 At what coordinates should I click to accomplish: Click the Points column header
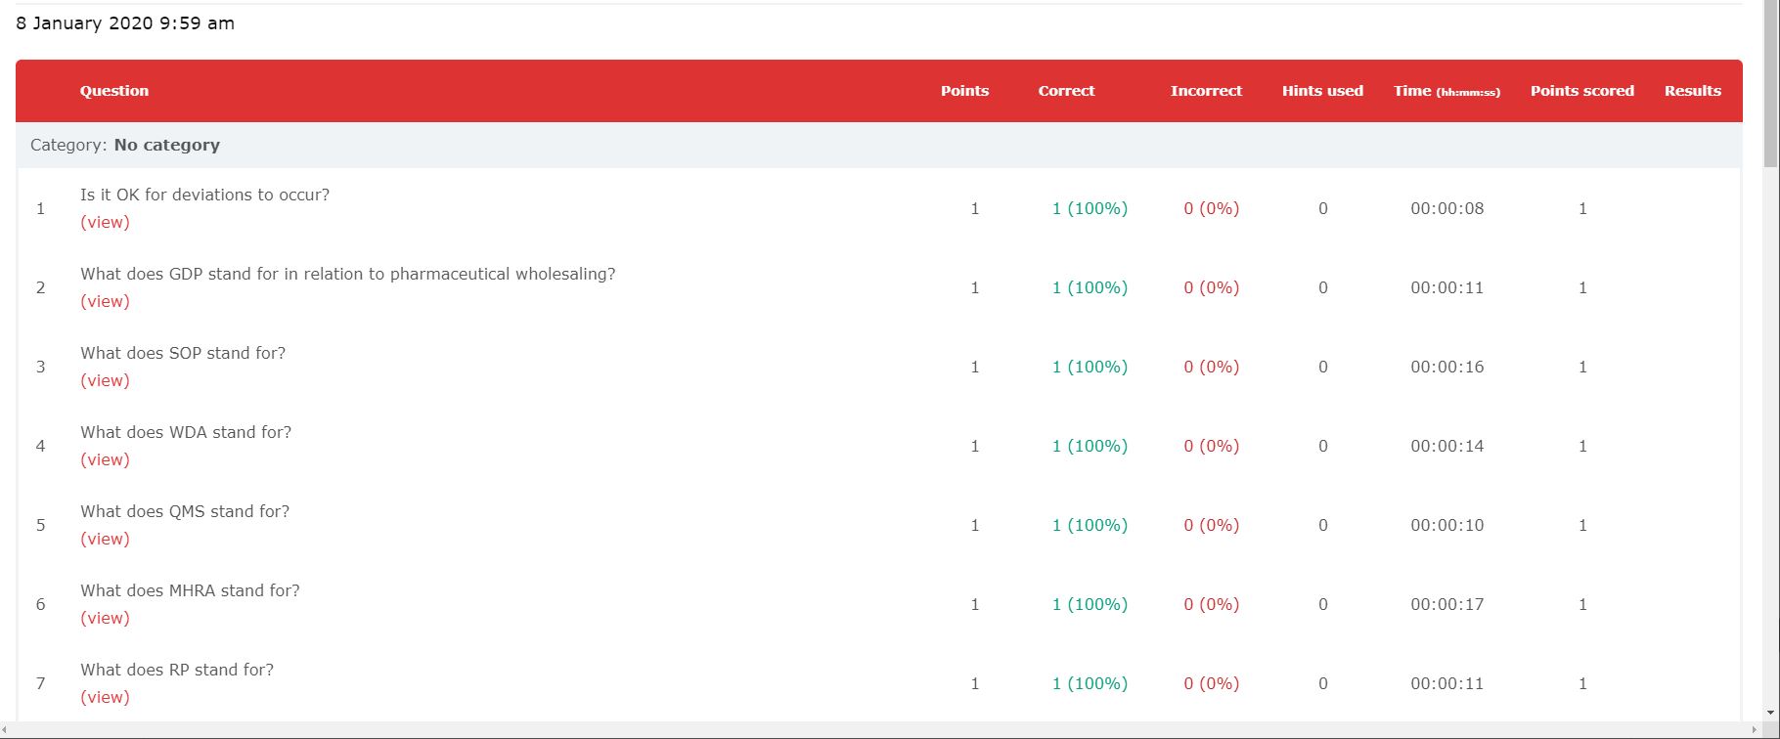[964, 91]
